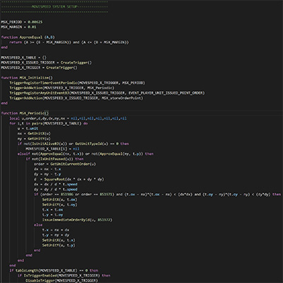The width and height of the screenshot is (283, 283).
Task: Click the t.x = t.ox assignment
Action: (52, 209)
